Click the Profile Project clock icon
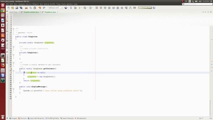 (90, 8)
